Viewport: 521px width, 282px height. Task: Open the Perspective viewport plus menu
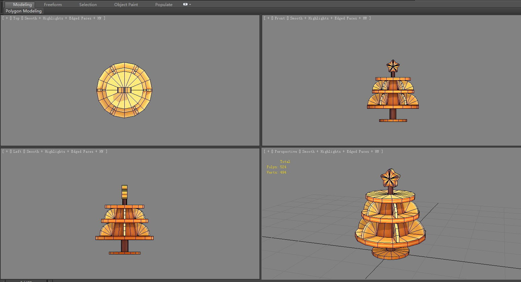click(x=269, y=151)
